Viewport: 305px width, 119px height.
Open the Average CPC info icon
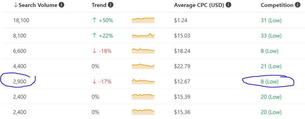228,5
